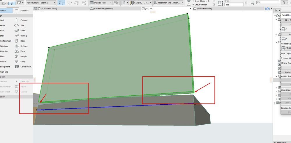Open the Floor Plan and Section dropdown
This screenshot has height=143, width=291.
tap(169, 3)
